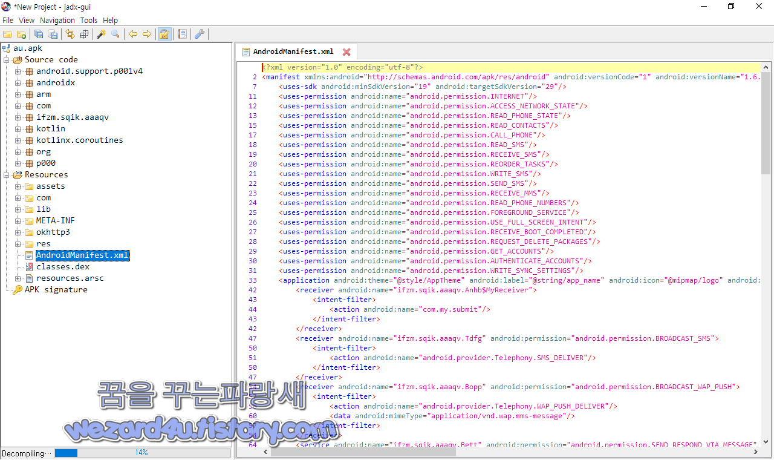Open the APK signature tree item
774x460 pixels.
click(56, 290)
